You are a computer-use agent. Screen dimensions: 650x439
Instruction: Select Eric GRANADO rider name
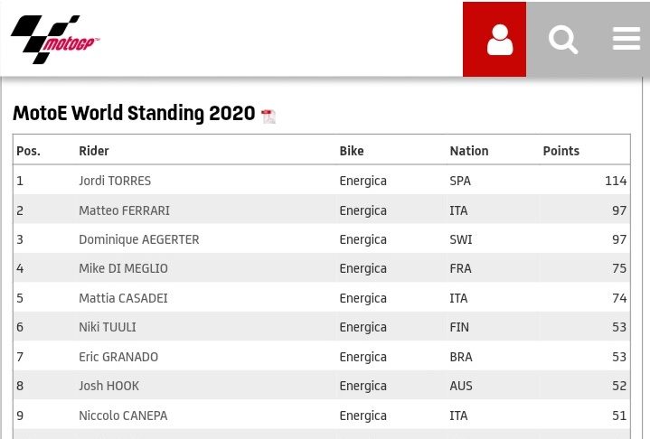click(118, 357)
